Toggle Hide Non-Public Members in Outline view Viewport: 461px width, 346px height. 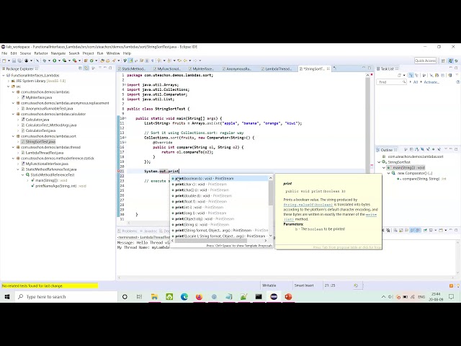click(433, 149)
